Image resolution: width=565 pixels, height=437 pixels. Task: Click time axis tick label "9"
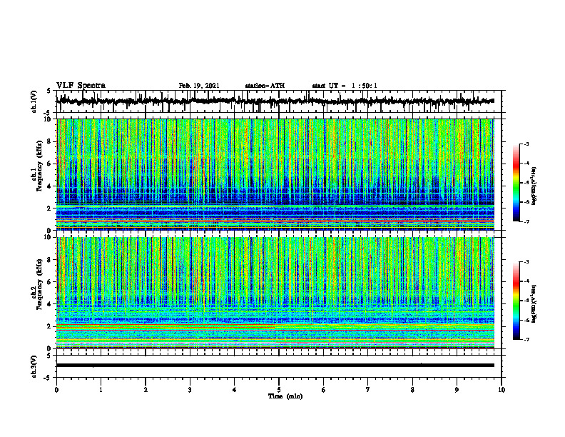click(457, 390)
